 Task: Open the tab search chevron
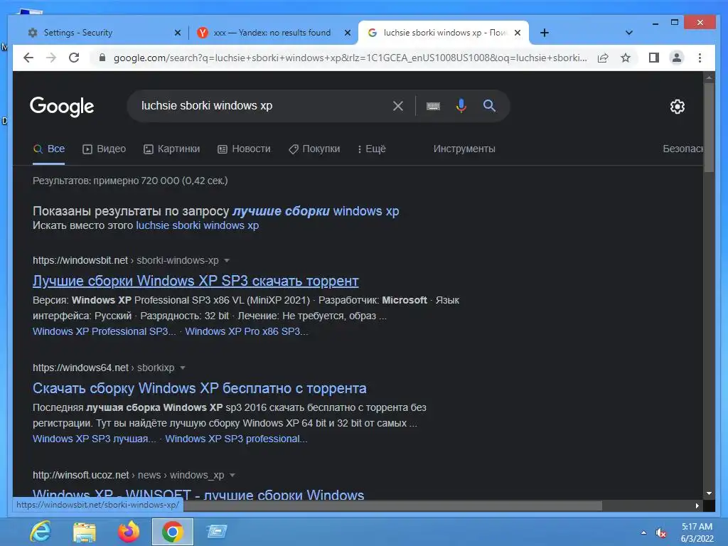(x=629, y=33)
